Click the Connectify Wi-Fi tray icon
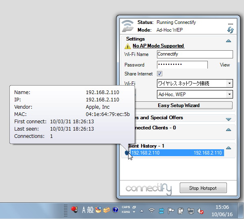Screen dimensions: 244x219 pyautogui.click(x=152, y=210)
